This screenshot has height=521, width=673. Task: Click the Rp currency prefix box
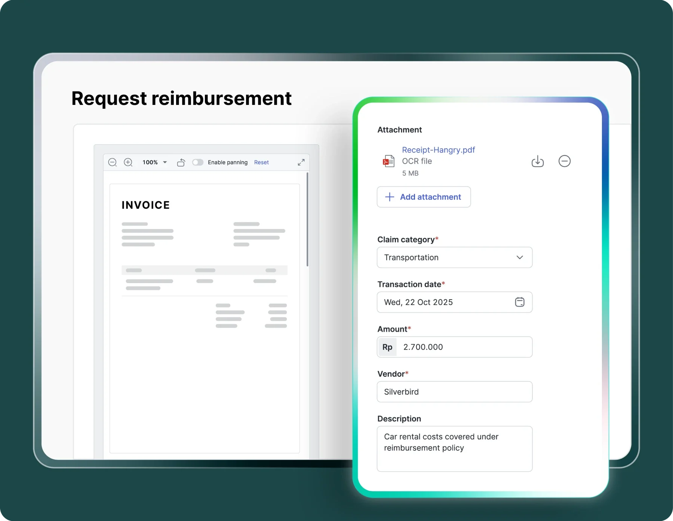click(x=387, y=347)
